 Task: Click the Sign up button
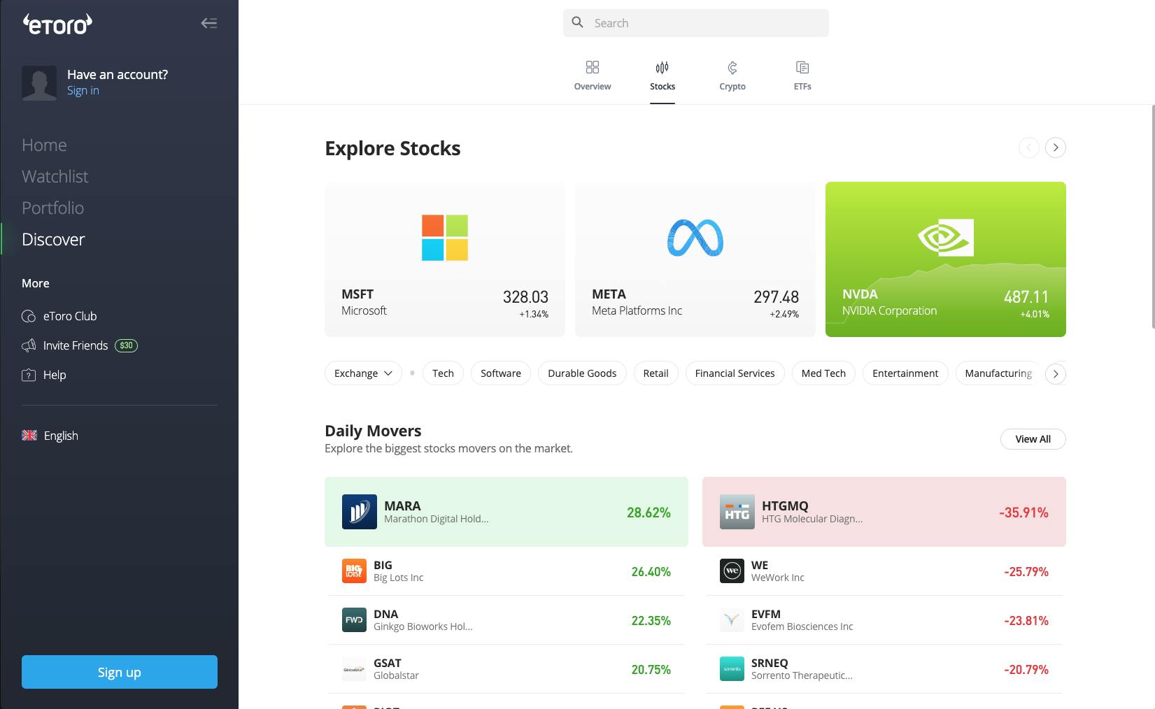(120, 672)
